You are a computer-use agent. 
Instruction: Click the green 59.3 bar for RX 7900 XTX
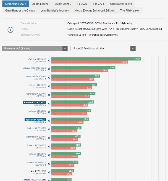pyautogui.click(x=72, y=102)
